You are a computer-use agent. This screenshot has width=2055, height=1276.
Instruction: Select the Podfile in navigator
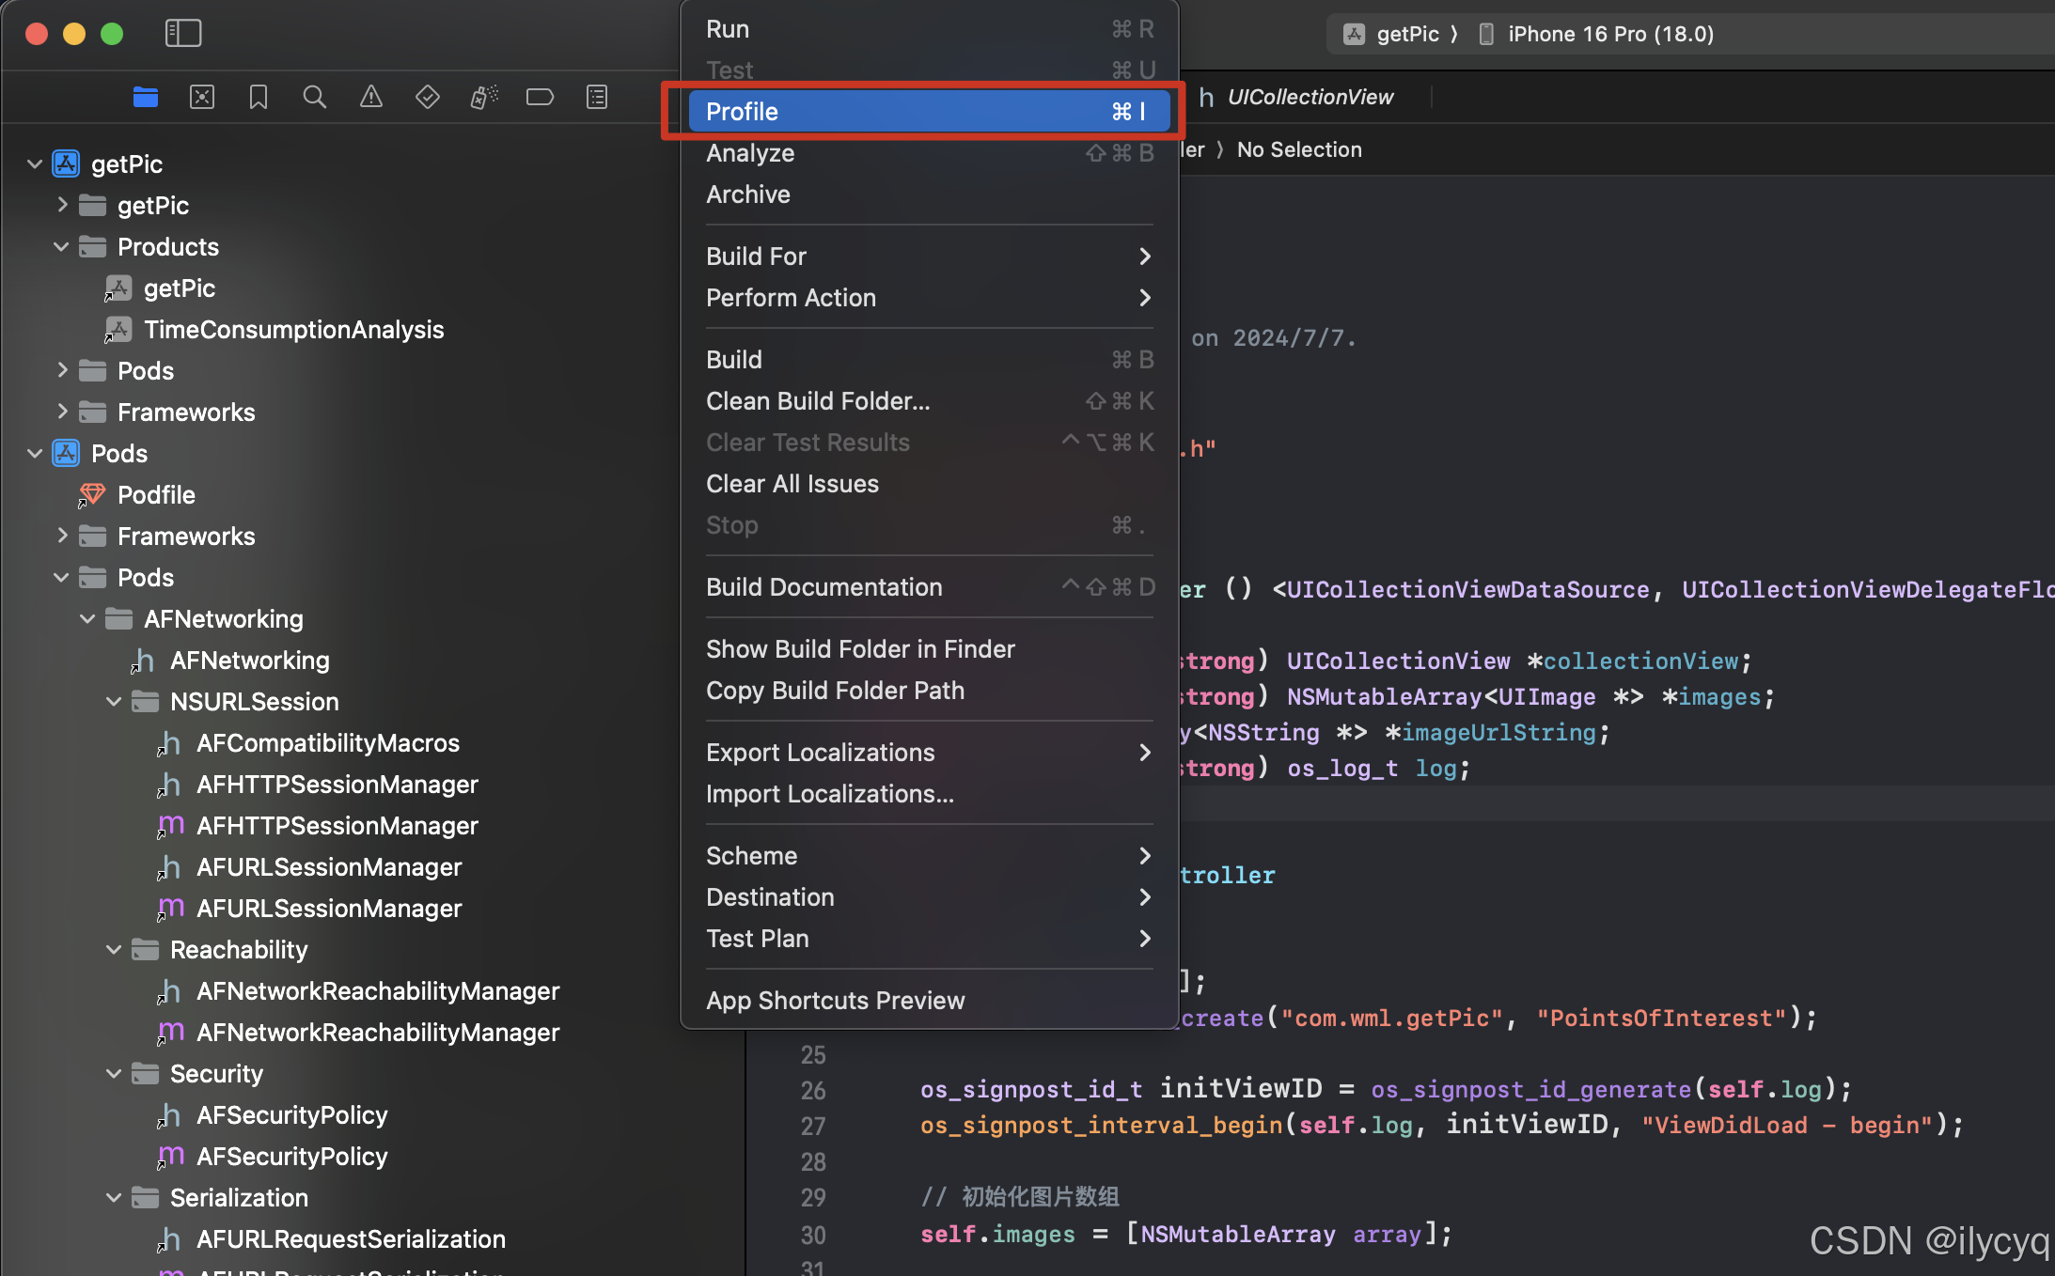click(x=156, y=495)
